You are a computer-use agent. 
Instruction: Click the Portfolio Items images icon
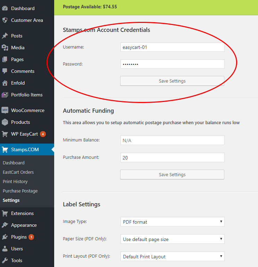click(x=5, y=95)
